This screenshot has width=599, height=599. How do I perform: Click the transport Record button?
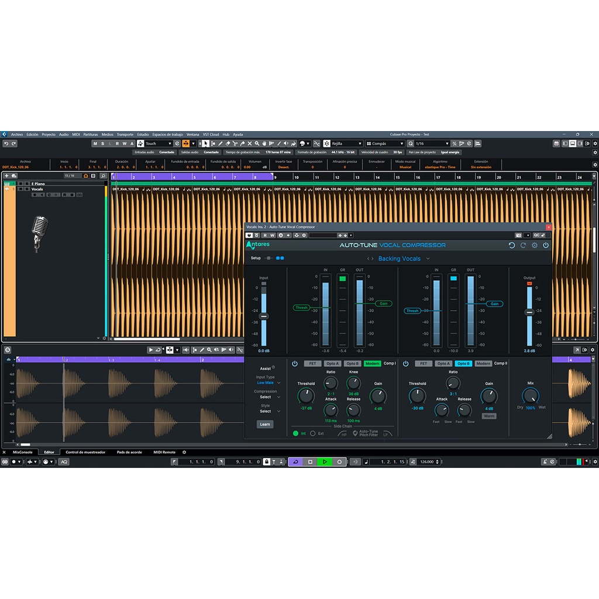(x=339, y=462)
